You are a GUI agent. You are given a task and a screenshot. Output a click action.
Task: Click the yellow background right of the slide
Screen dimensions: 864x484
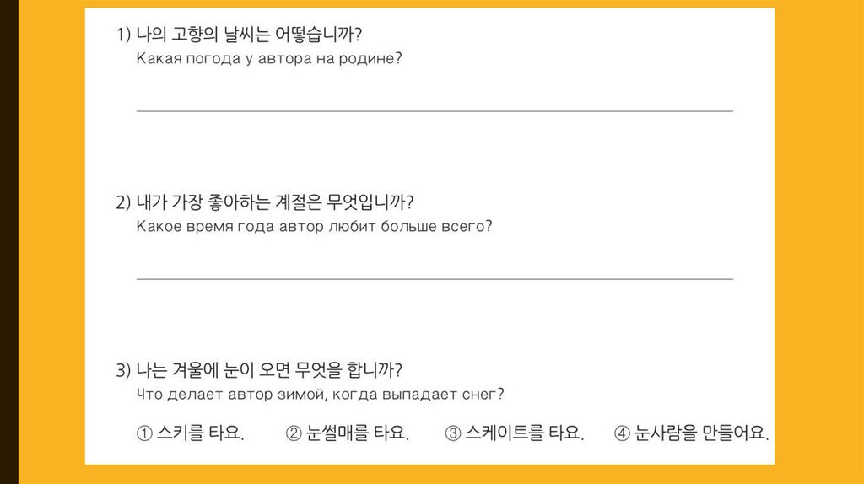coord(818,242)
